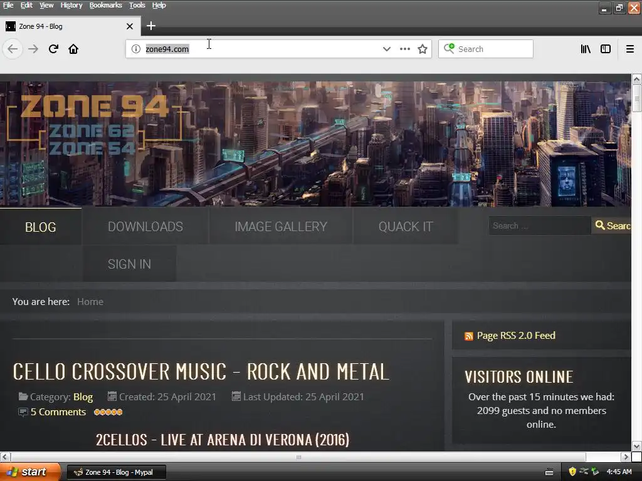Viewport: 642px width, 481px height.
Task: Open the Cello Crossover Music article title
Action: tap(201, 372)
